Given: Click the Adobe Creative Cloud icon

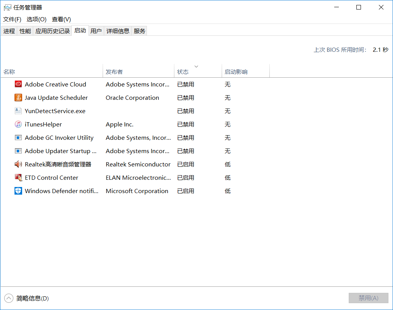Looking at the screenshot, I should pos(18,84).
